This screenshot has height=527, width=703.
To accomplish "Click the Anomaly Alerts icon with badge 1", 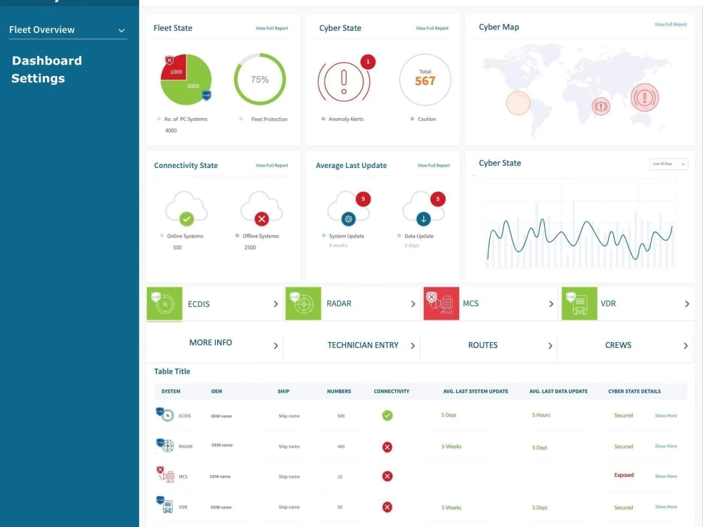I will 344,80.
